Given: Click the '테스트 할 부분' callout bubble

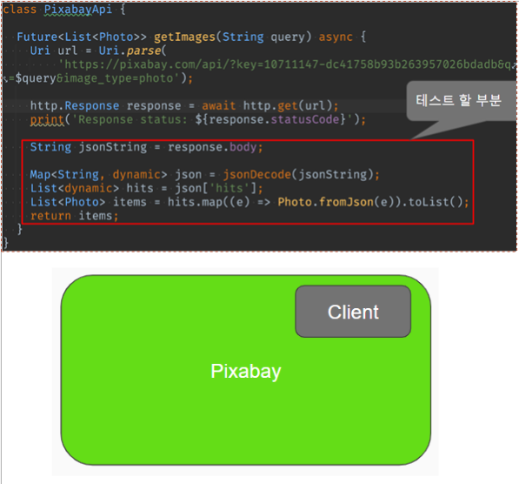Looking at the screenshot, I should coord(461,100).
